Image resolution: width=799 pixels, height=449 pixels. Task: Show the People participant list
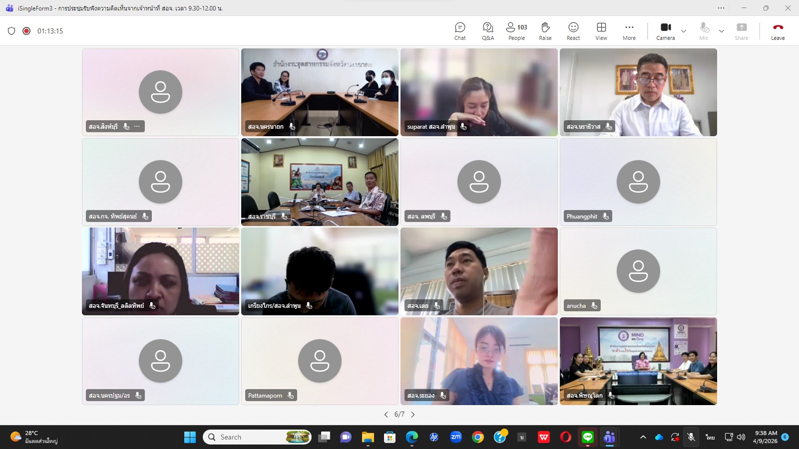click(x=516, y=31)
